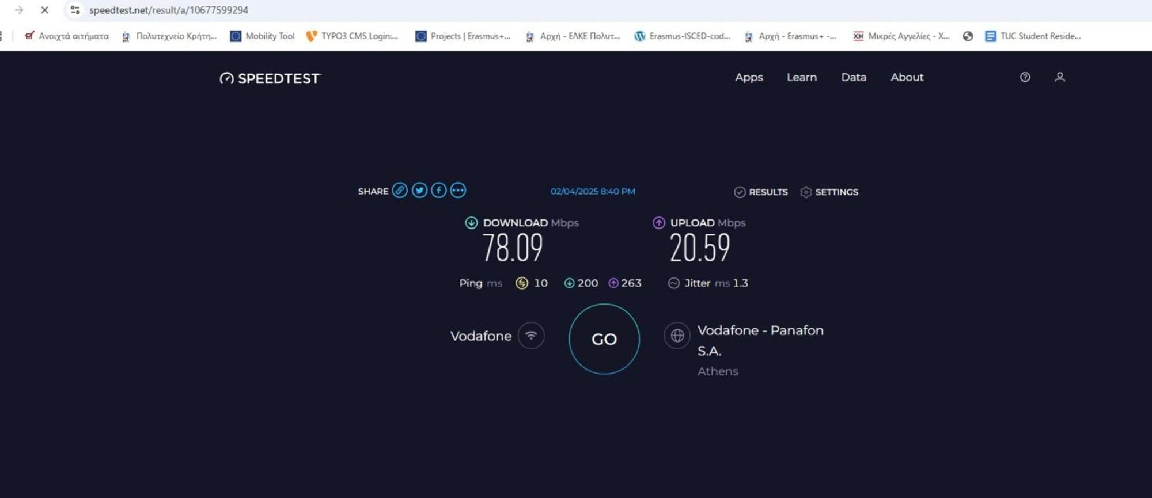
Task: Open site information icon in address bar
Action: tap(75, 10)
